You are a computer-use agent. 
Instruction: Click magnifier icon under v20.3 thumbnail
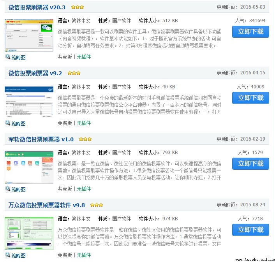point(7,57)
